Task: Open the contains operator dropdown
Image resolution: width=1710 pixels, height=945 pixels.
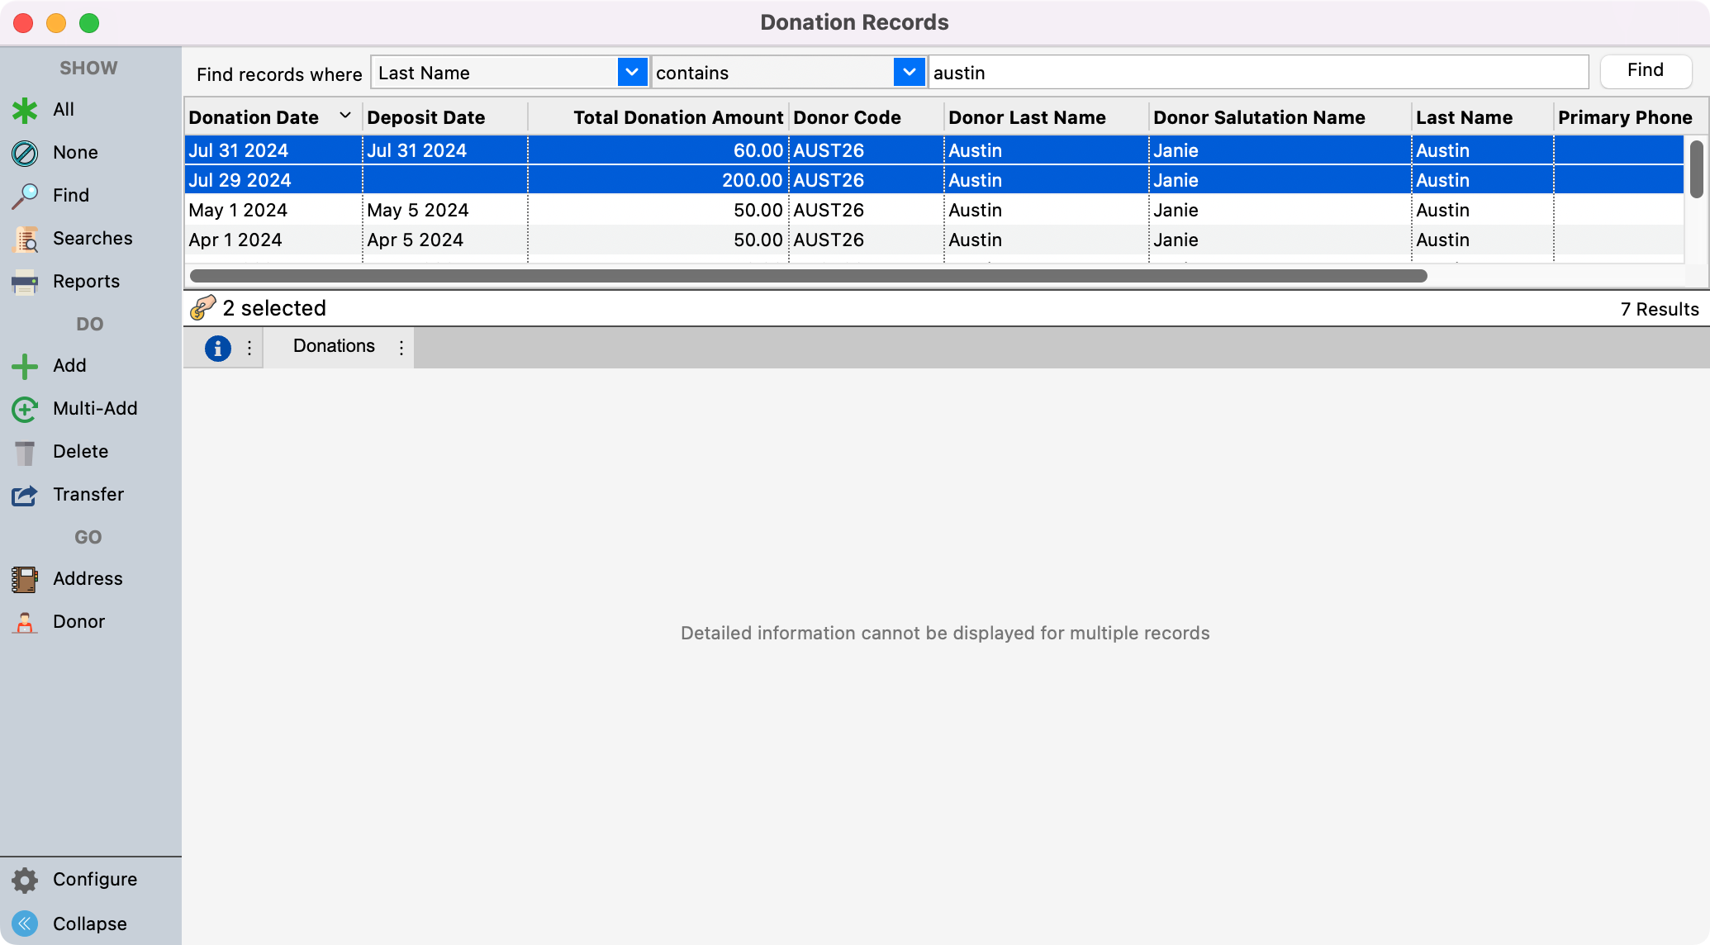Action: tap(909, 73)
